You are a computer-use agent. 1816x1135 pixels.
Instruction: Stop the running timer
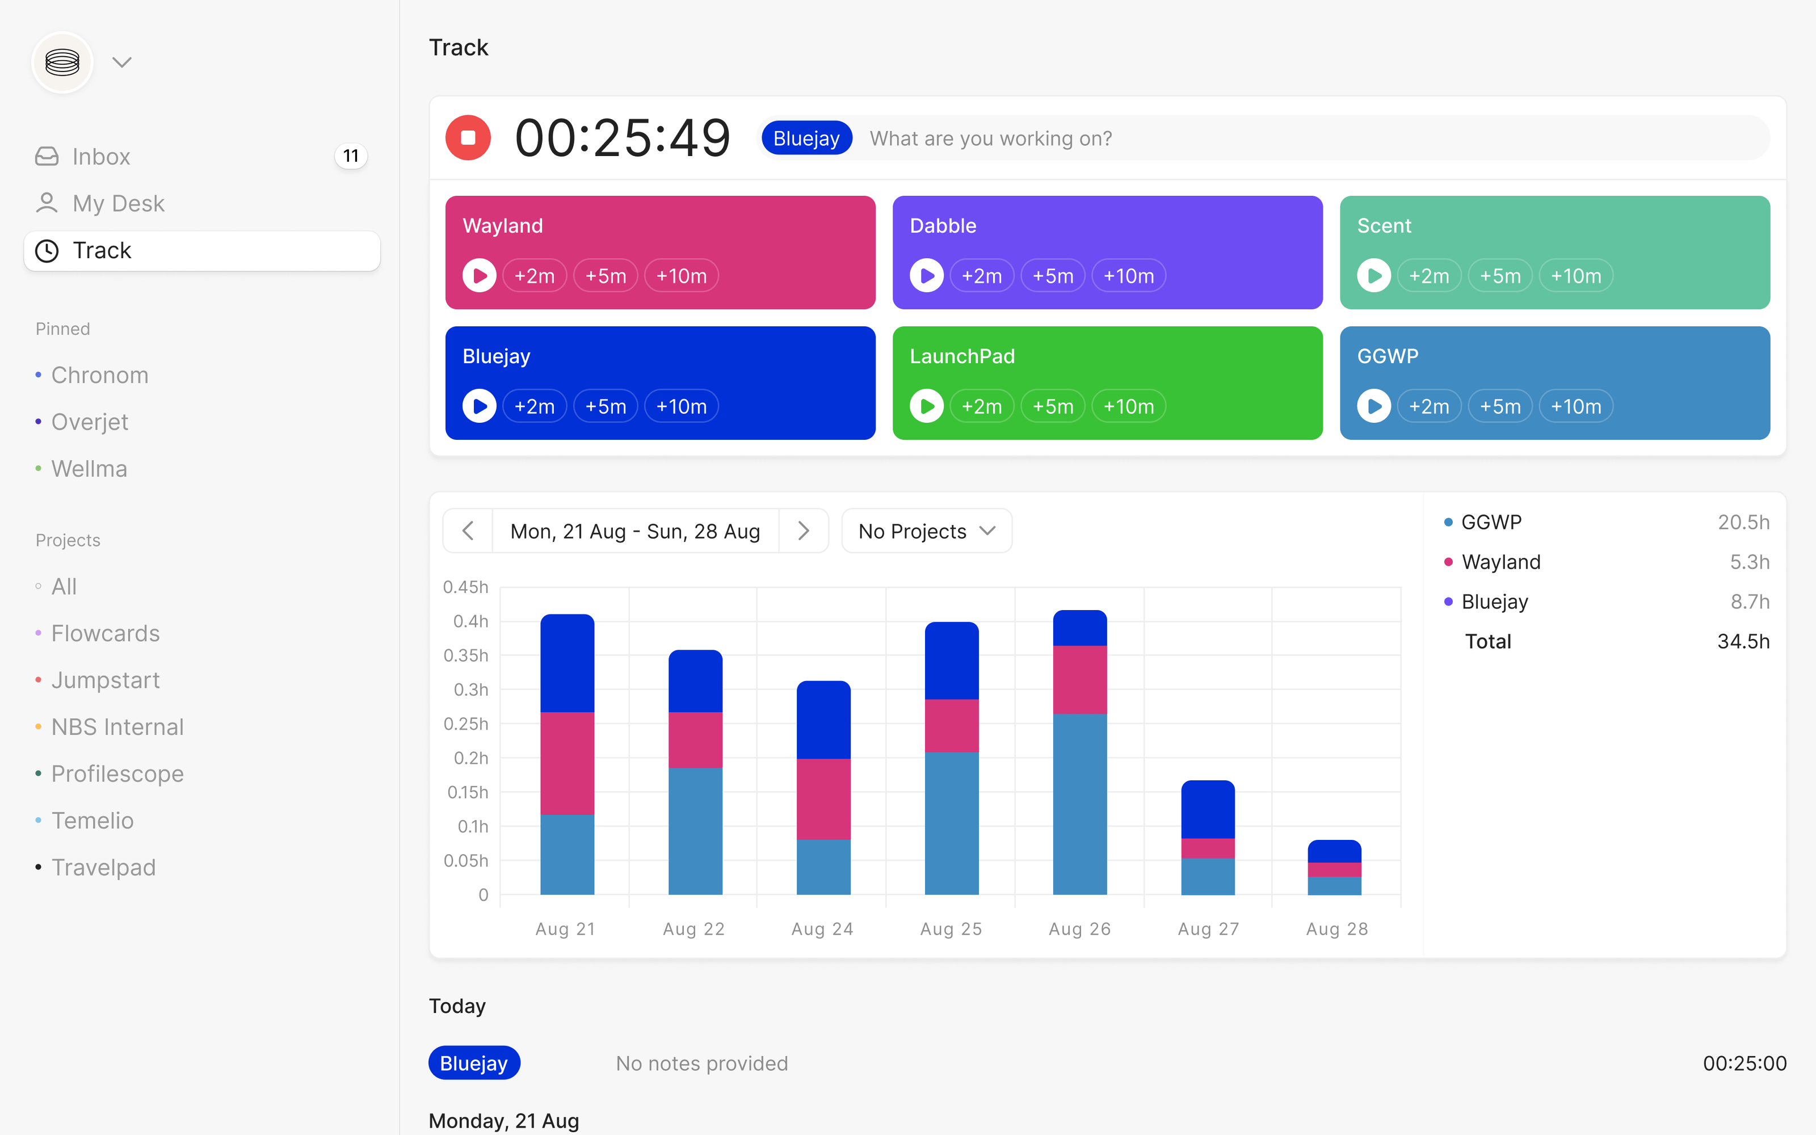point(468,138)
